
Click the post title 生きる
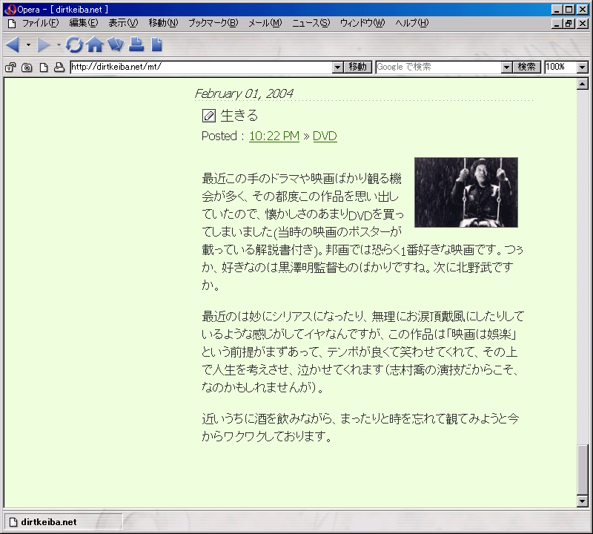pyautogui.click(x=239, y=116)
